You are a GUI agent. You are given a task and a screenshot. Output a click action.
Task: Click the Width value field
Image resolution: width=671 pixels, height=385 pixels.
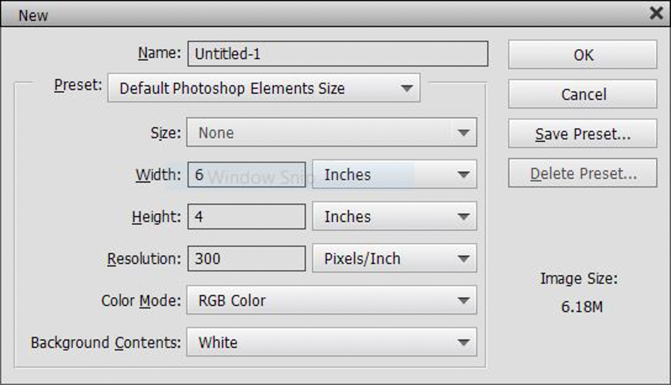(x=247, y=175)
